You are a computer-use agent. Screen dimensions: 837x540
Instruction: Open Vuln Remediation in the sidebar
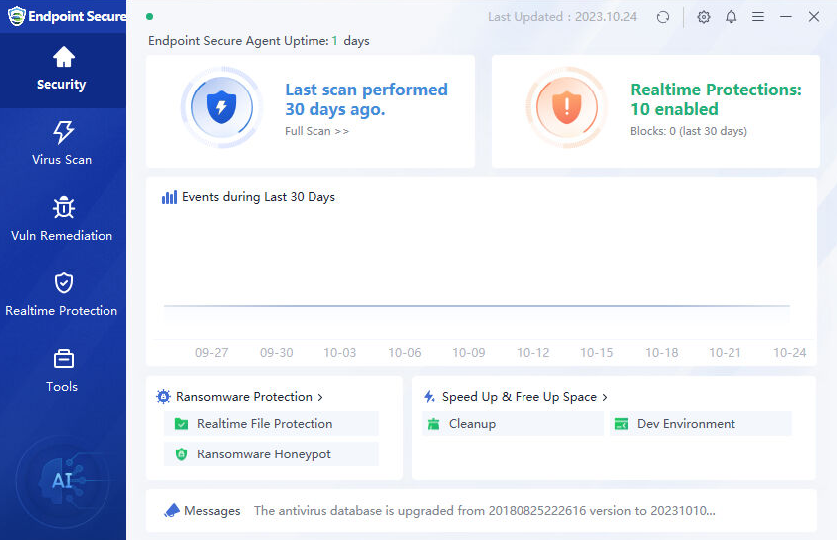pyautogui.click(x=62, y=220)
